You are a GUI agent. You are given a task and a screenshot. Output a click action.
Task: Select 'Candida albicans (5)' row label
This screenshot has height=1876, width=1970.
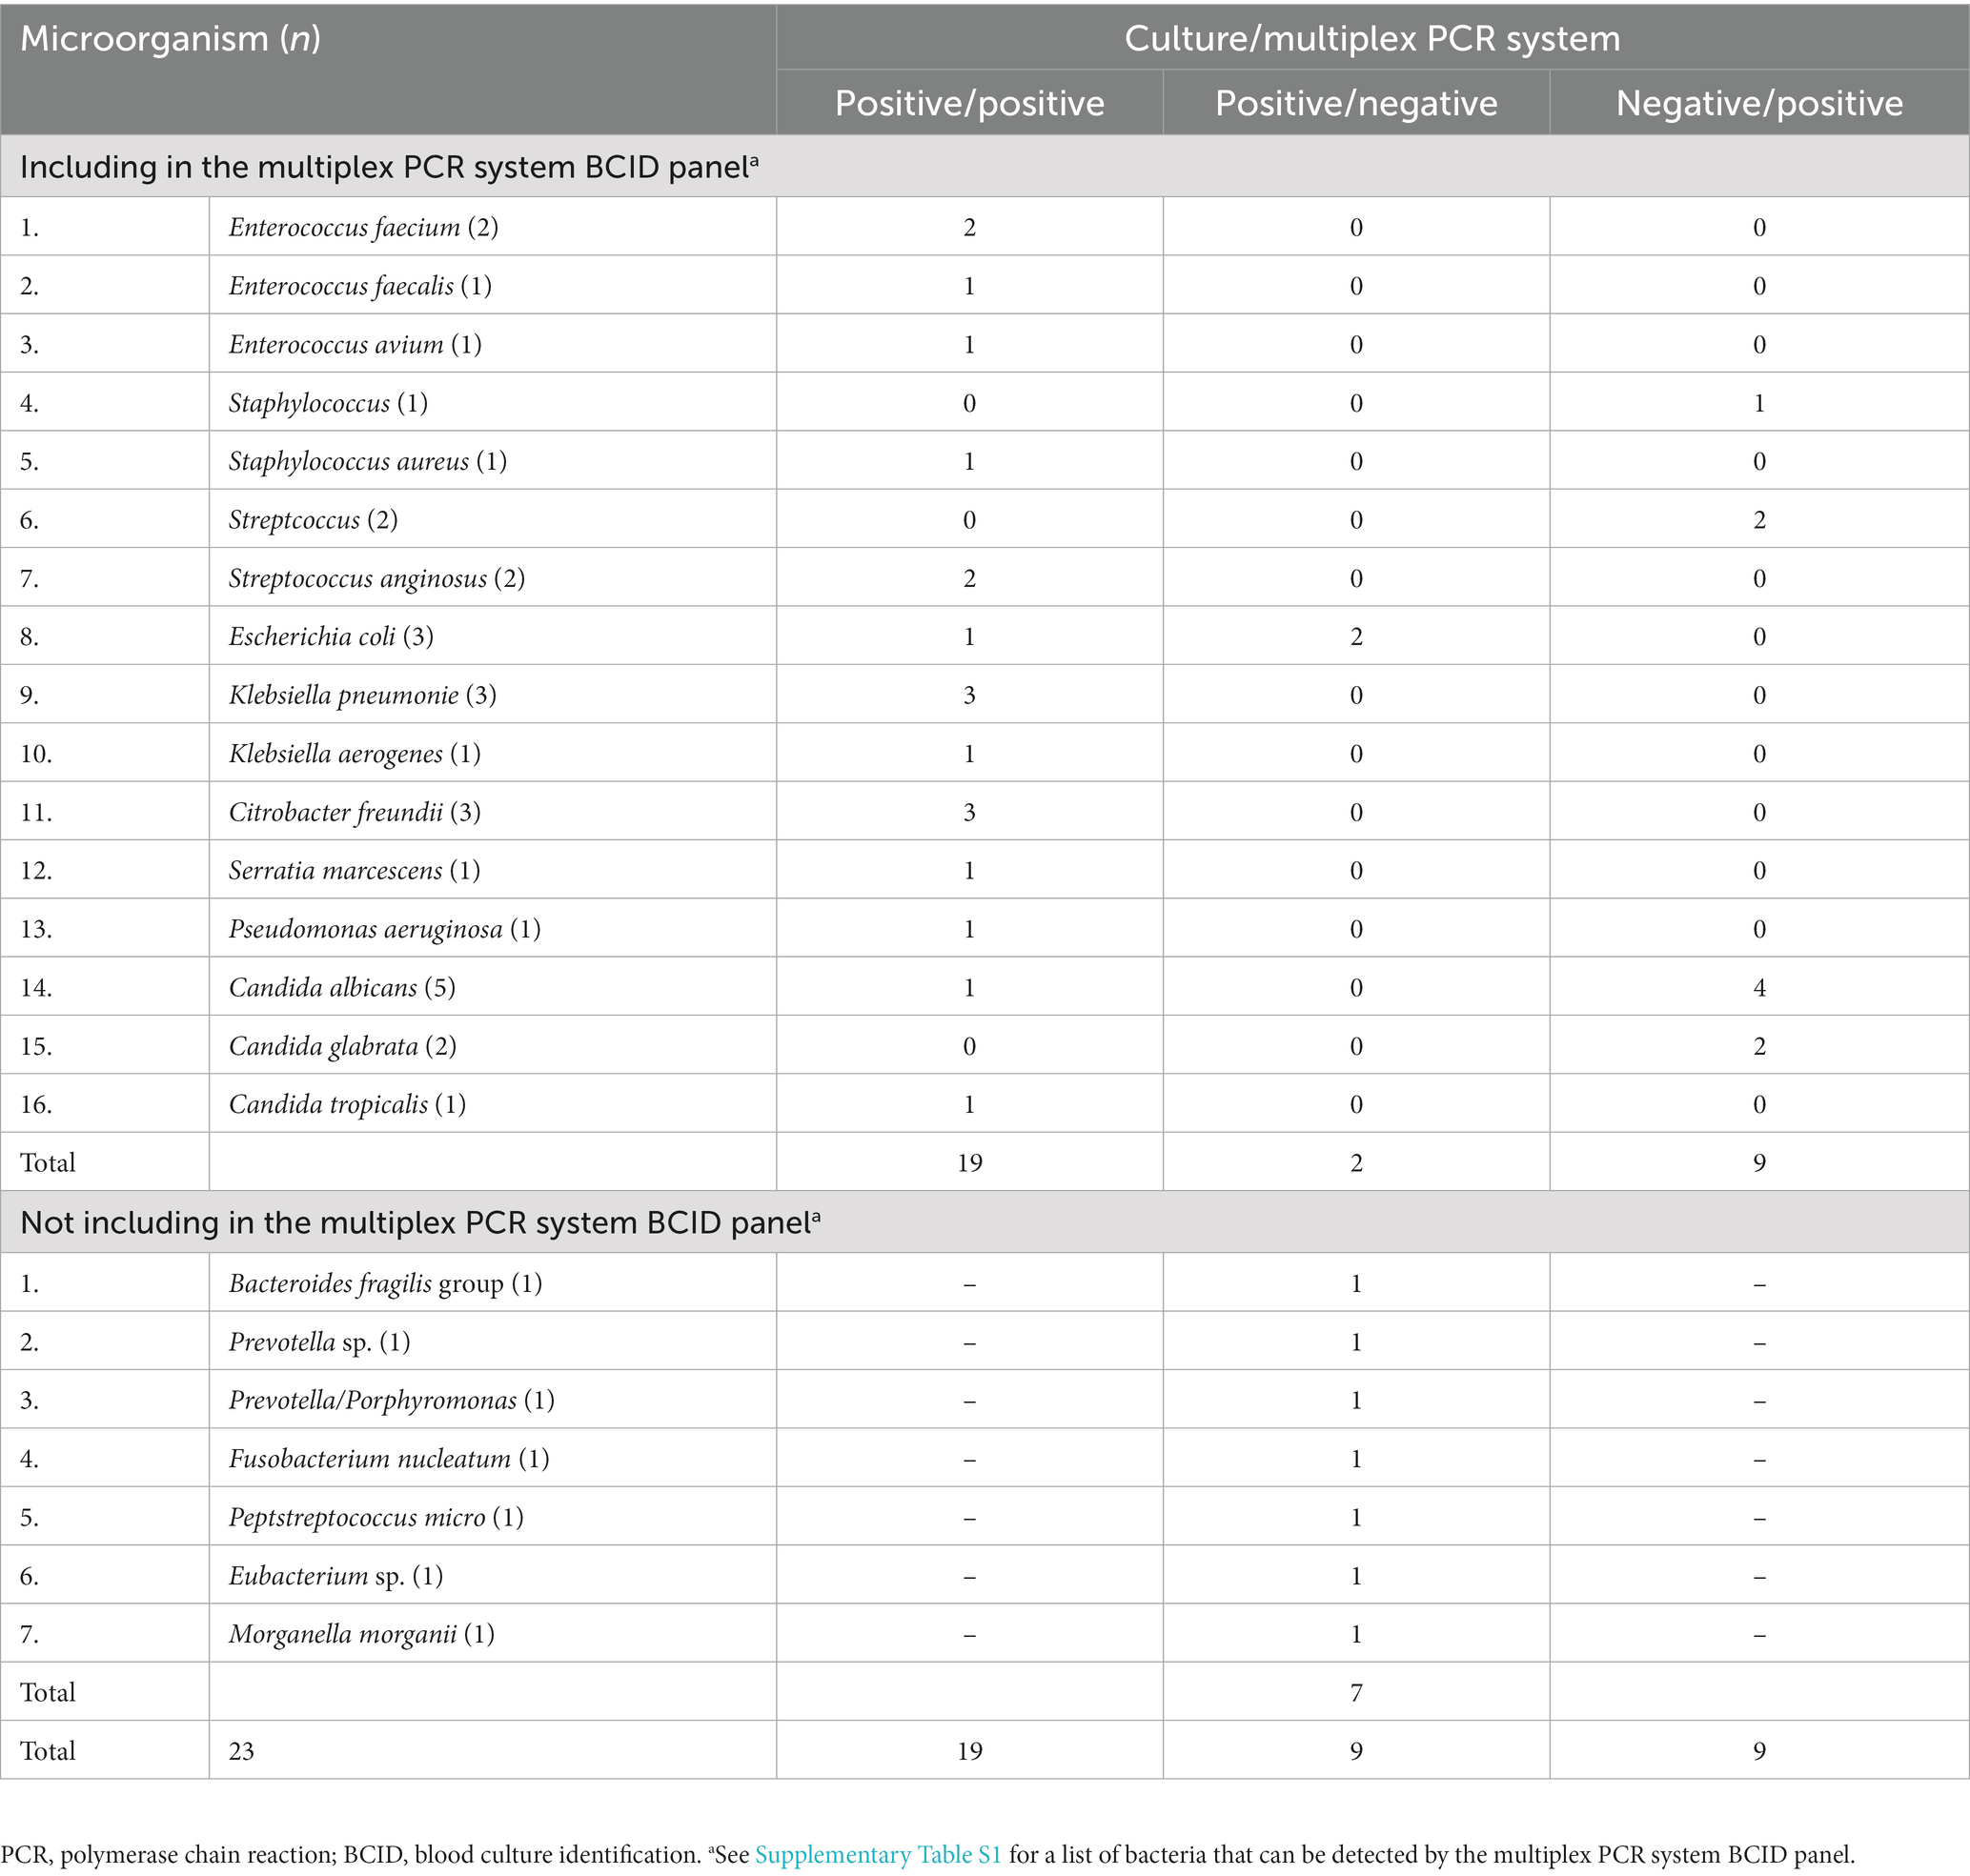pyautogui.click(x=341, y=988)
